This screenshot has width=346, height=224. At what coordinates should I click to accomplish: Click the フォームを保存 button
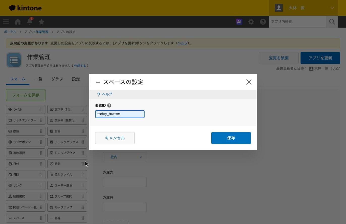point(26,95)
